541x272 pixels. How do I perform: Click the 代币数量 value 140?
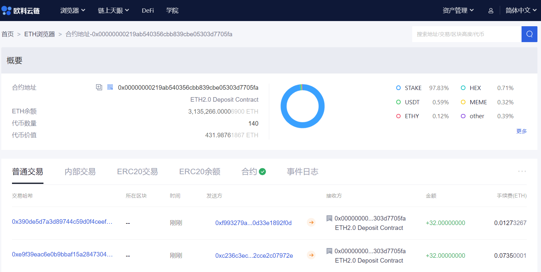253,123
